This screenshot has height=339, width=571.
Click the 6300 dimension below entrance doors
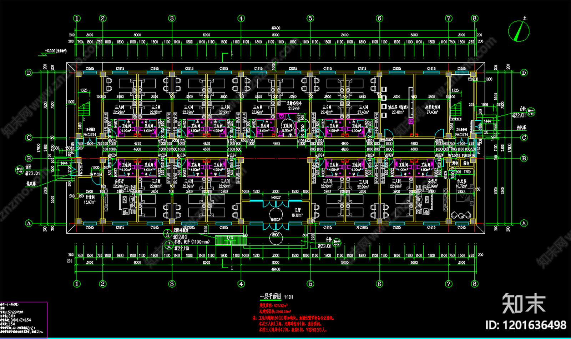pos(276,235)
